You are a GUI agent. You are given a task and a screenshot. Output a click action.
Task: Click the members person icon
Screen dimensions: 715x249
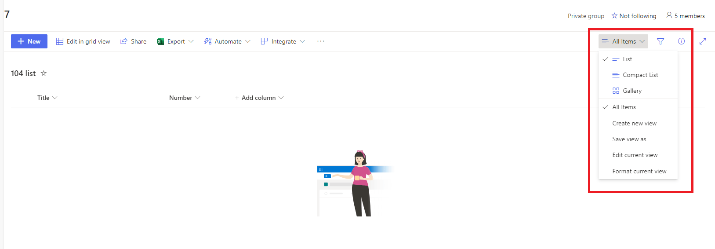[x=669, y=15]
